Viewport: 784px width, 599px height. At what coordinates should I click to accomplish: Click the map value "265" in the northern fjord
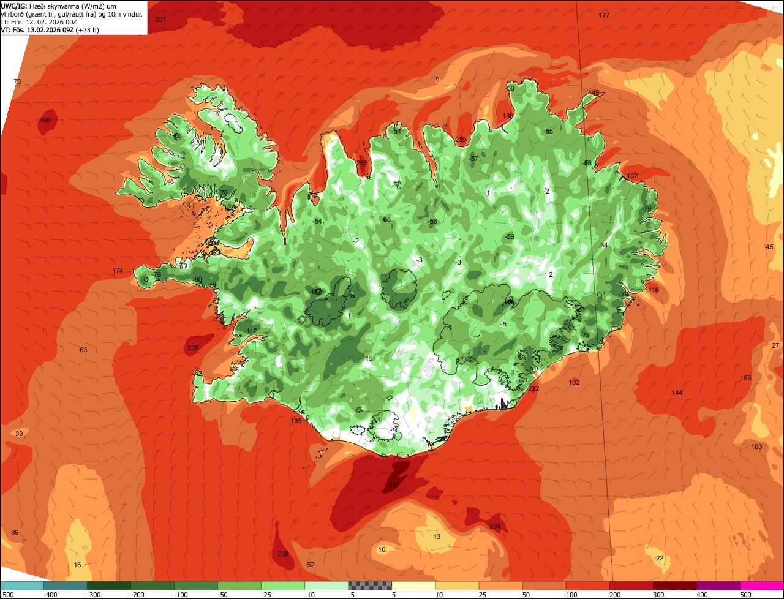pos(362,163)
